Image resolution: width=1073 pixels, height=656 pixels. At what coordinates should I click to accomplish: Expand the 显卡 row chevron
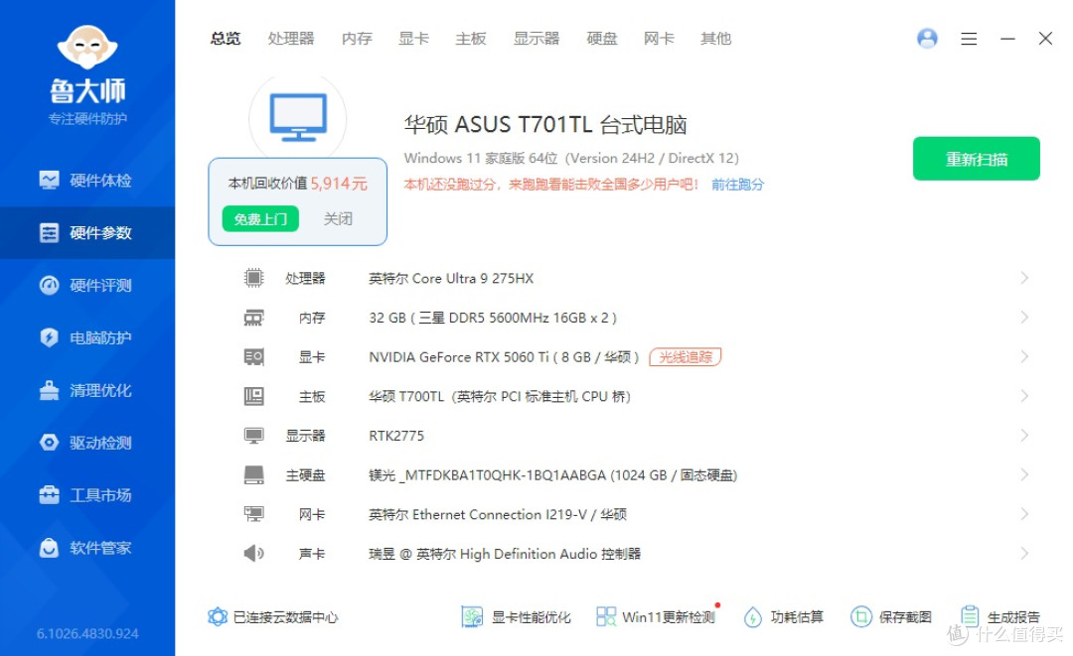click(x=1024, y=356)
